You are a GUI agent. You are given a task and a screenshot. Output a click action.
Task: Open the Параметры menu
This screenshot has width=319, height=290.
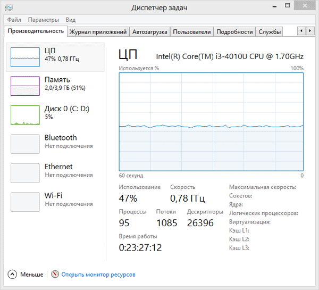43,20
